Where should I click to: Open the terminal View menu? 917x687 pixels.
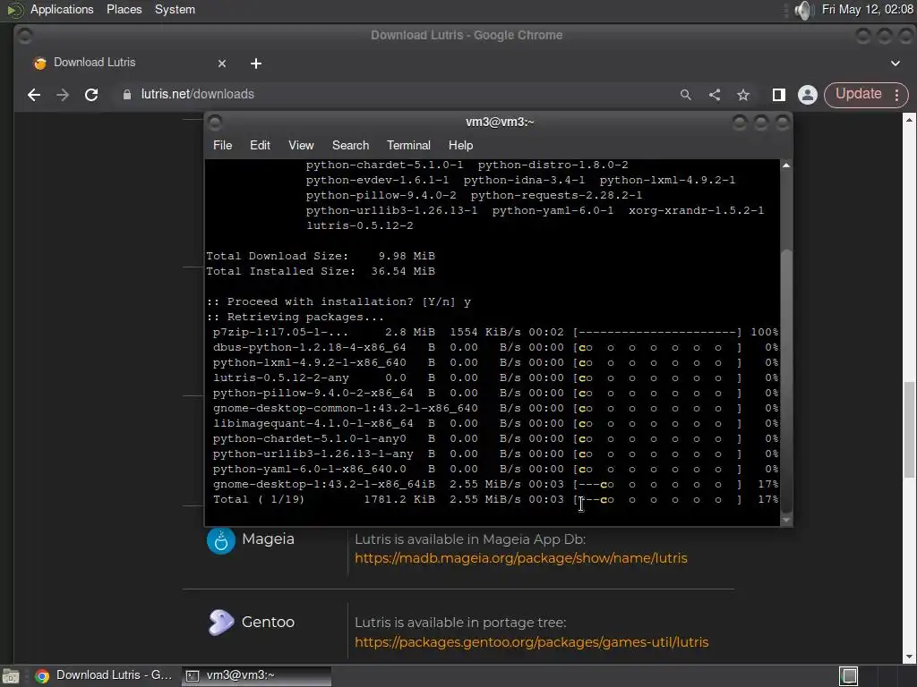[301, 146]
